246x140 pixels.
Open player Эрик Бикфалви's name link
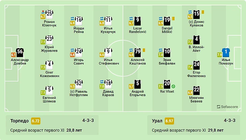tap(166, 61)
